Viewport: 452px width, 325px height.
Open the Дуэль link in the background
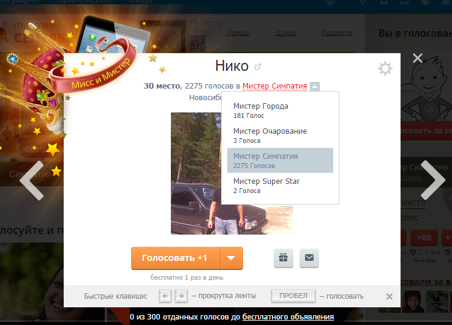(x=285, y=33)
